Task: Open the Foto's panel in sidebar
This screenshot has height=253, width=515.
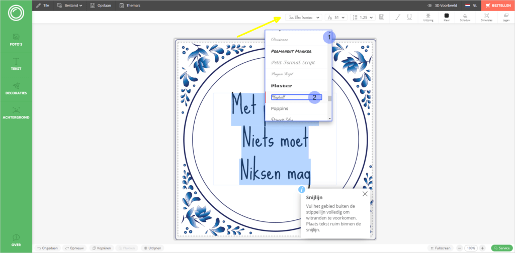Action: (x=16, y=39)
